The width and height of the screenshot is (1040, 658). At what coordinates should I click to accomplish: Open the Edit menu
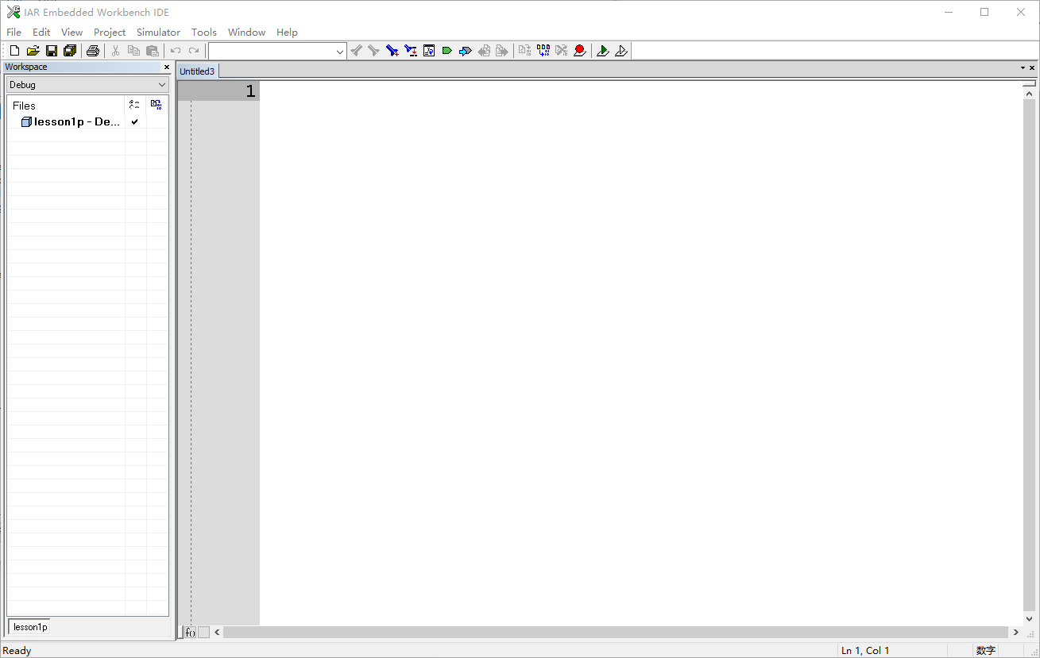click(x=41, y=33)
